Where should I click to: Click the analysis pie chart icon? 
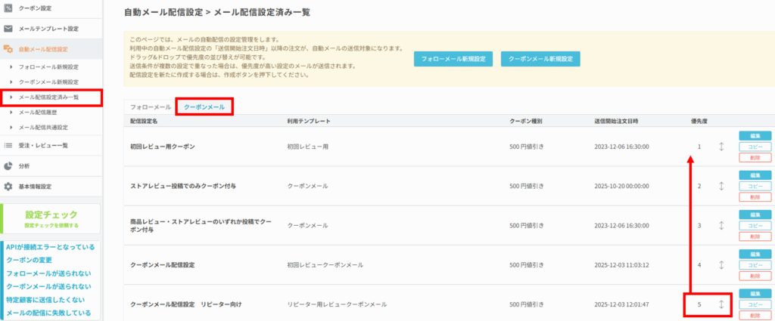pyautogui.click(x=8, y=165)
